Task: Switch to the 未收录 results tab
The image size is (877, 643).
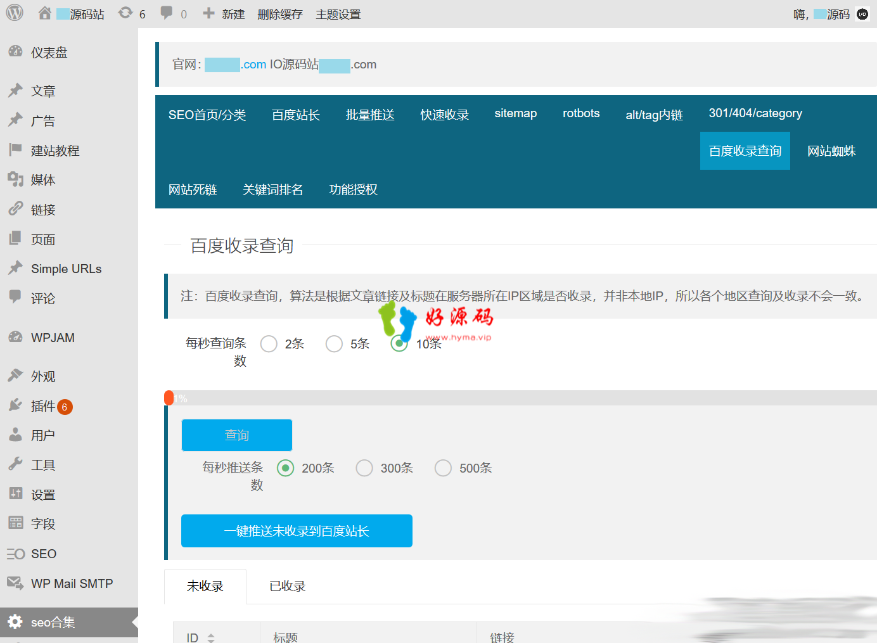Action: (205, 586)
